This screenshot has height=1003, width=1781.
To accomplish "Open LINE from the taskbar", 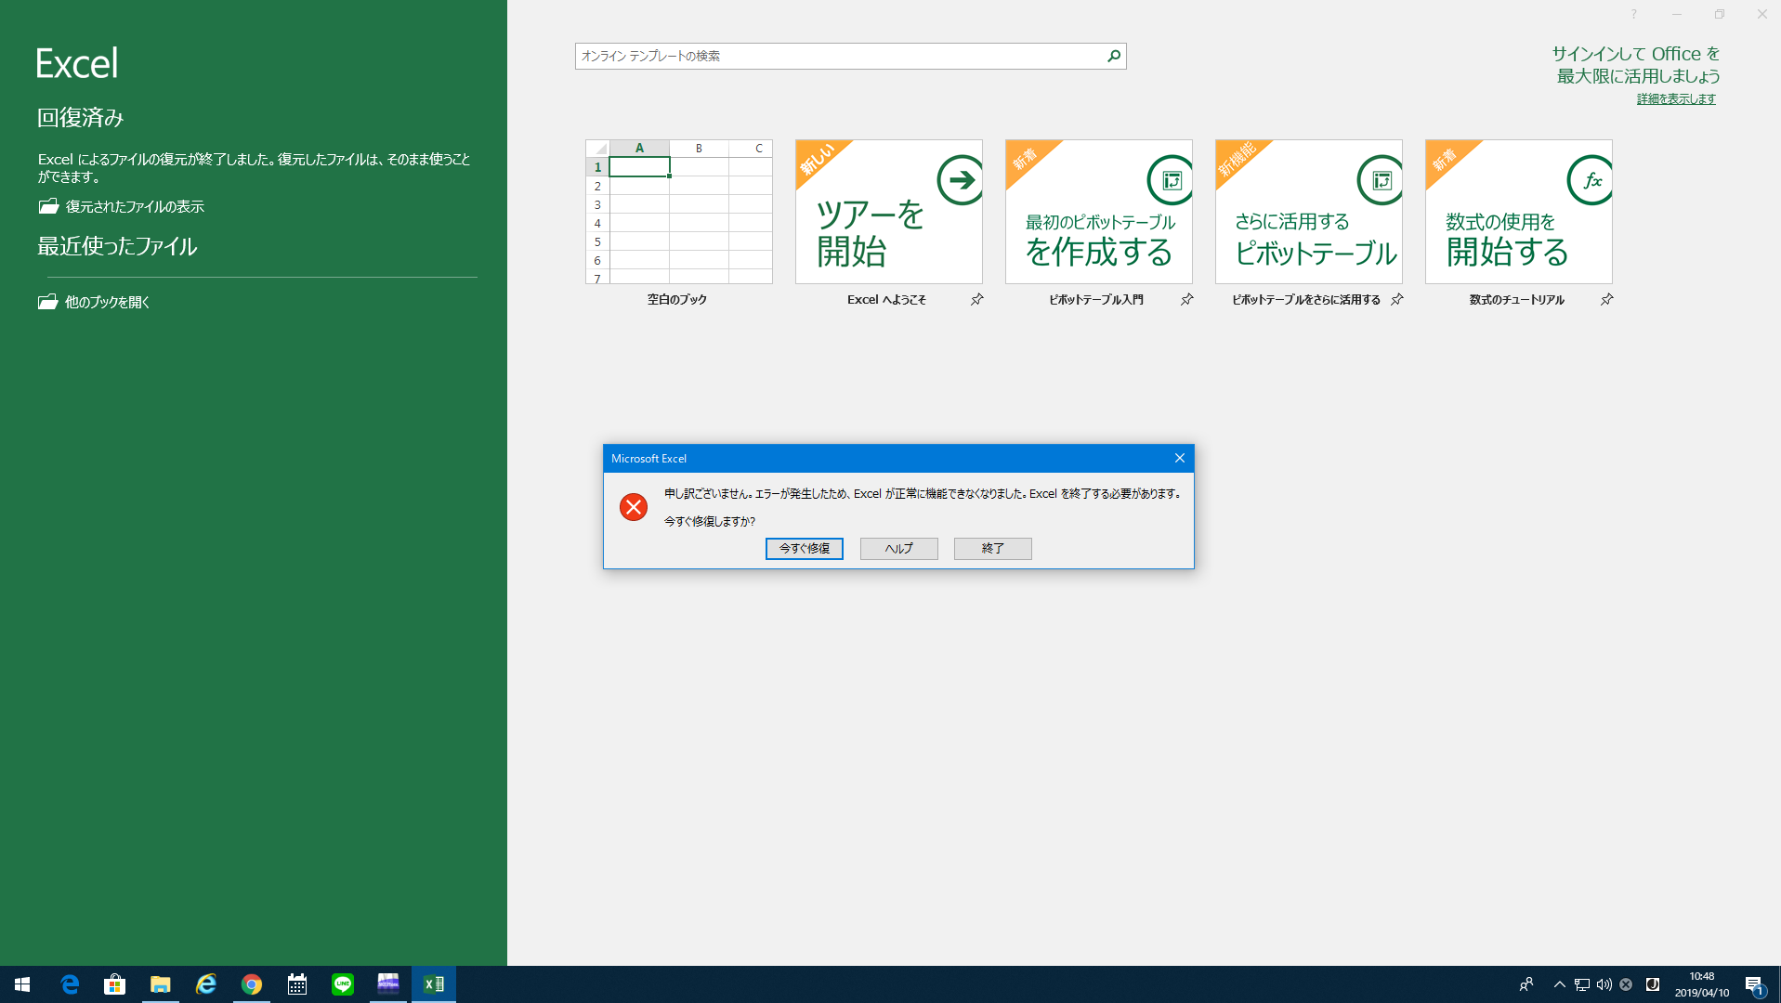I will coord(342,984).
